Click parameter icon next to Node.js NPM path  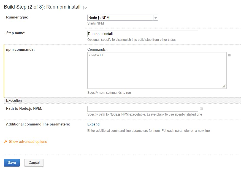(201, 109)
